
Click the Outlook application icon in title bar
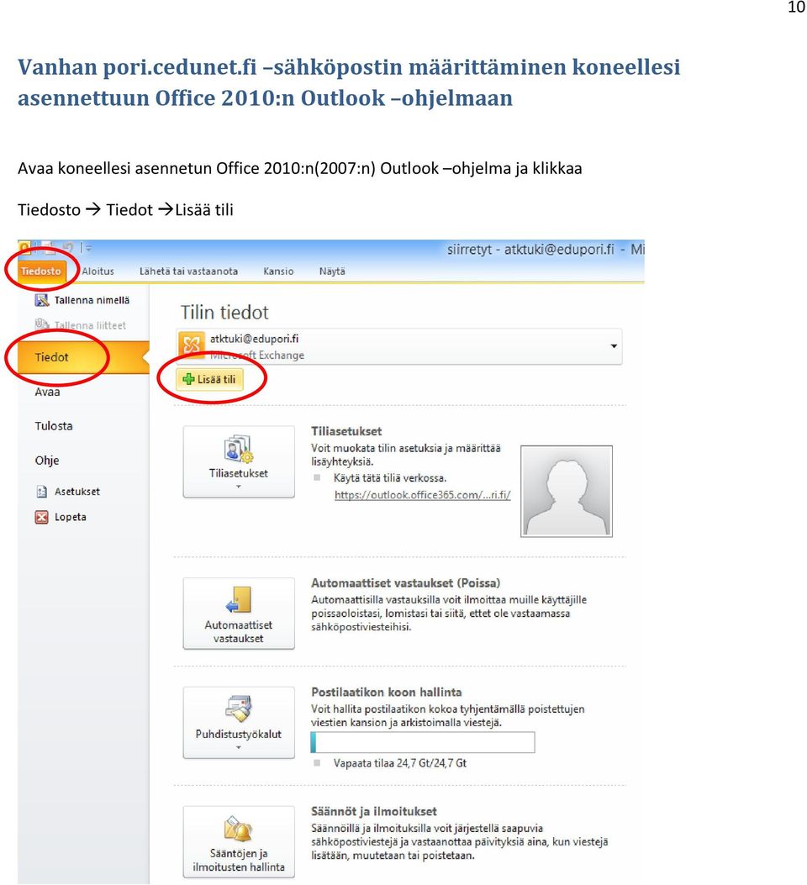point(24,247)
